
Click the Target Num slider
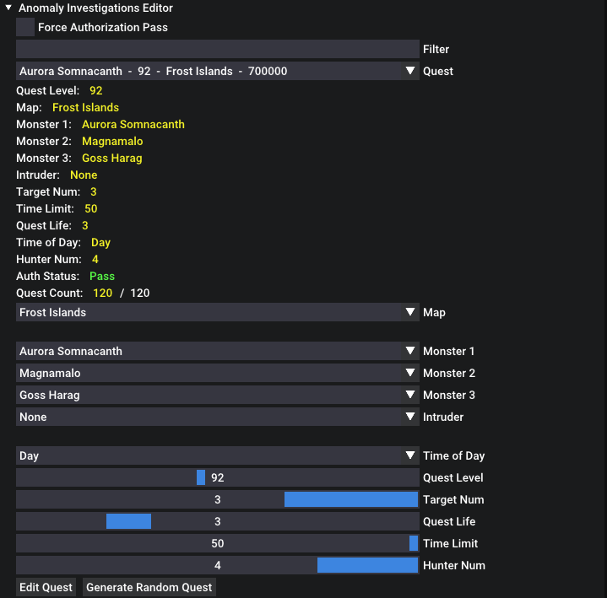click(x=217, y=499)
